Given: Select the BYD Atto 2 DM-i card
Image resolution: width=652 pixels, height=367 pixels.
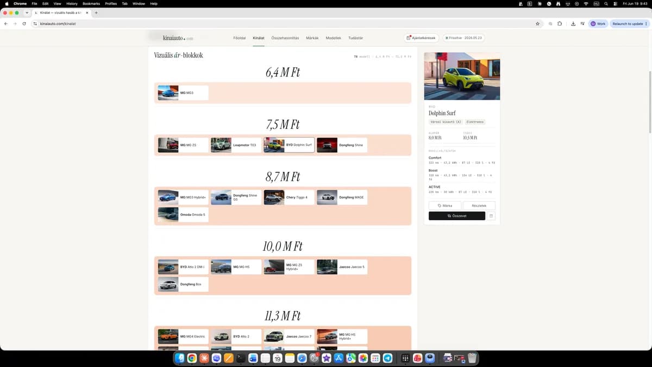Looking at the screenshot, I should click(x=183, y=267).
